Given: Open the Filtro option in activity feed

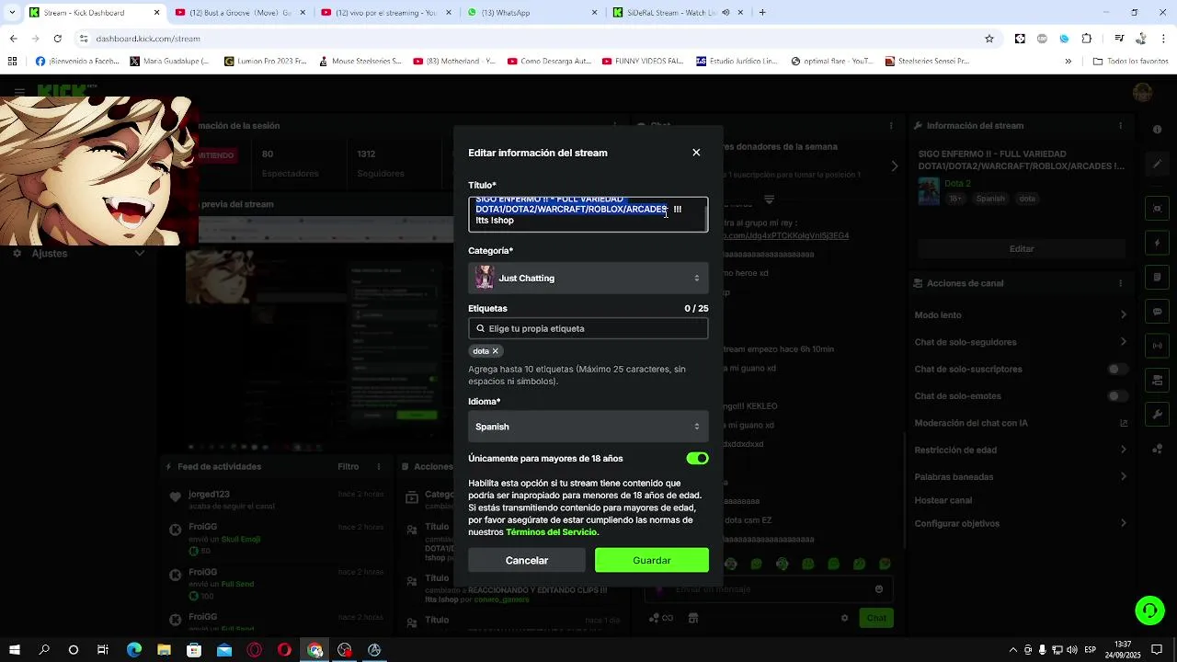Looking at the screenshot, I should [349, 467].
